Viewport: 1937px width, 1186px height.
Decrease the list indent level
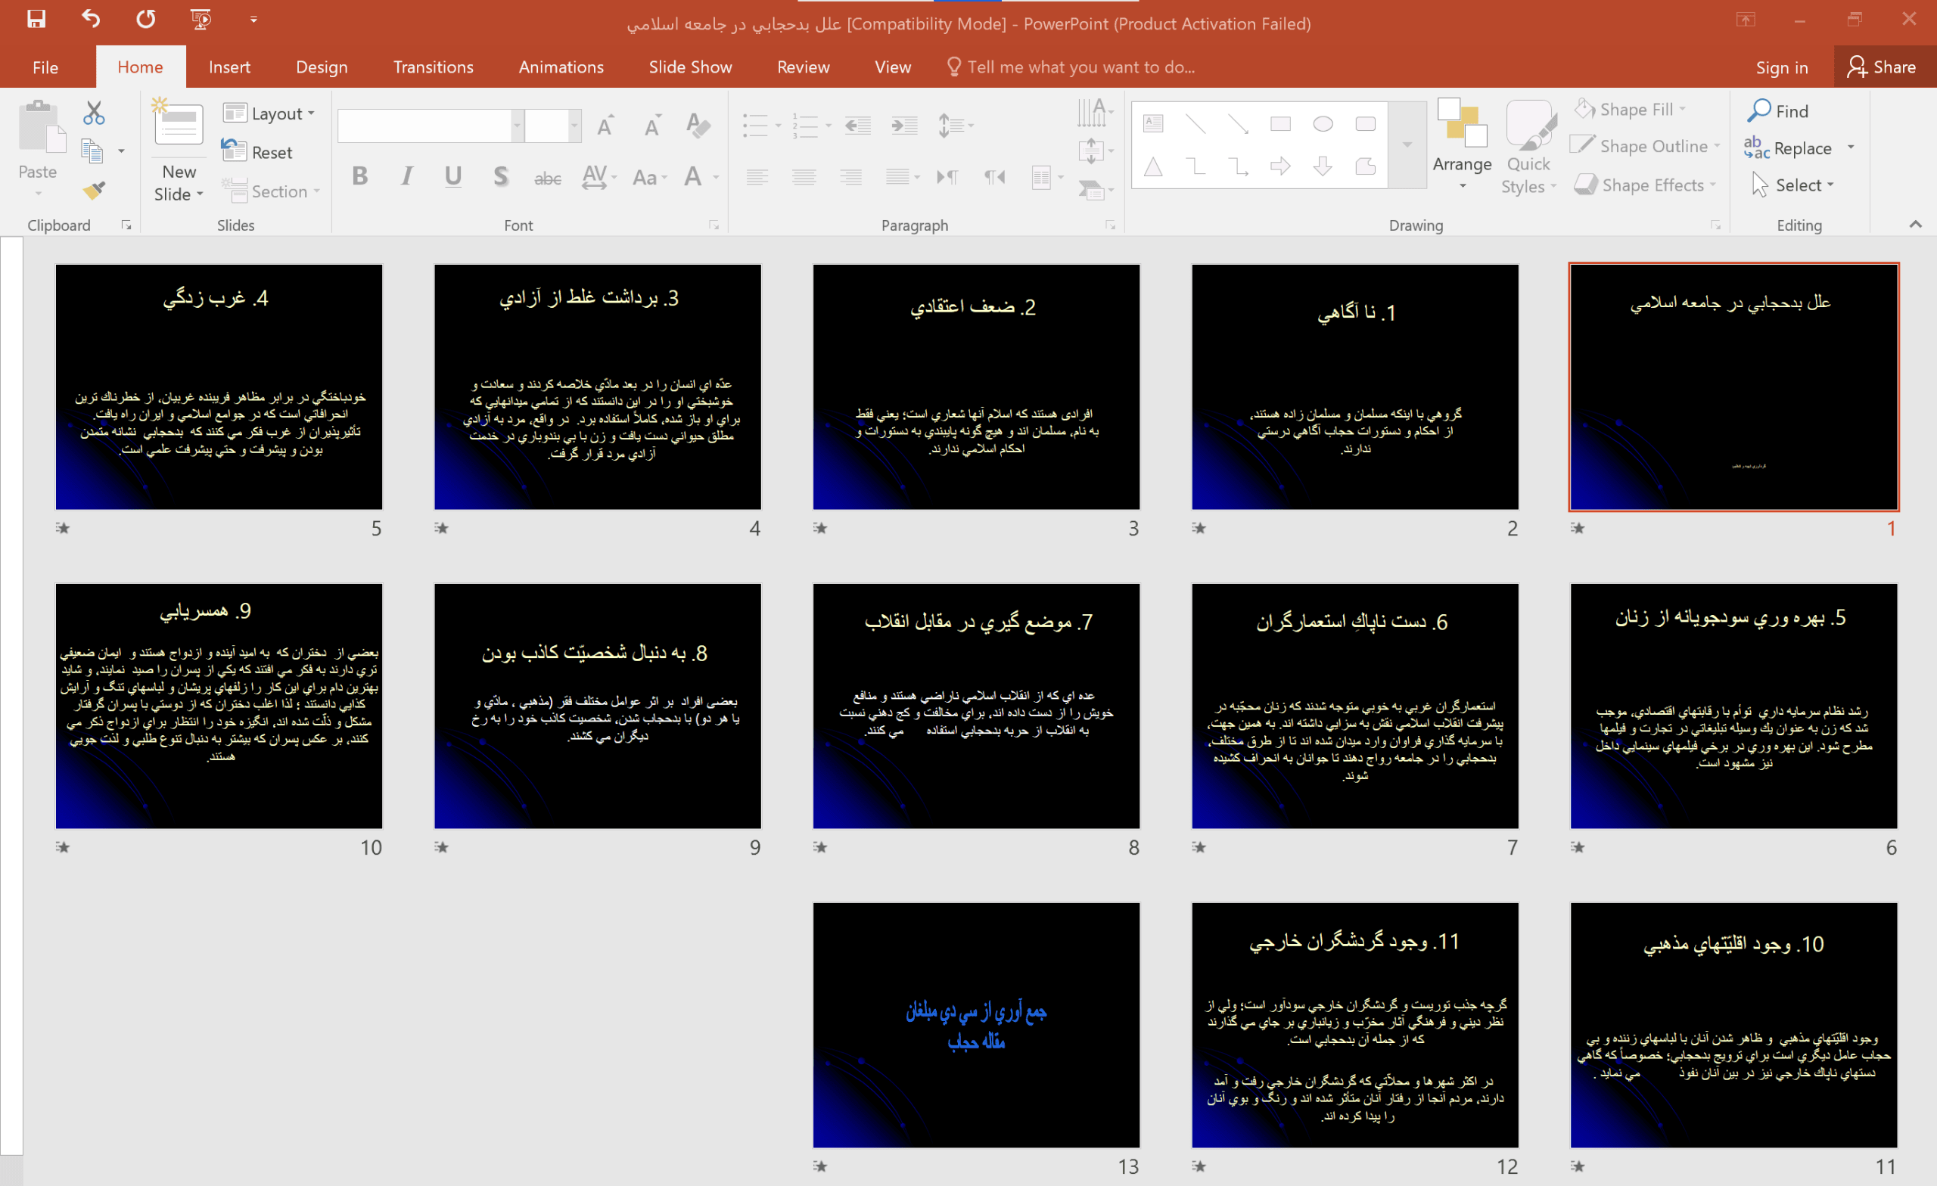click(858, 125)
